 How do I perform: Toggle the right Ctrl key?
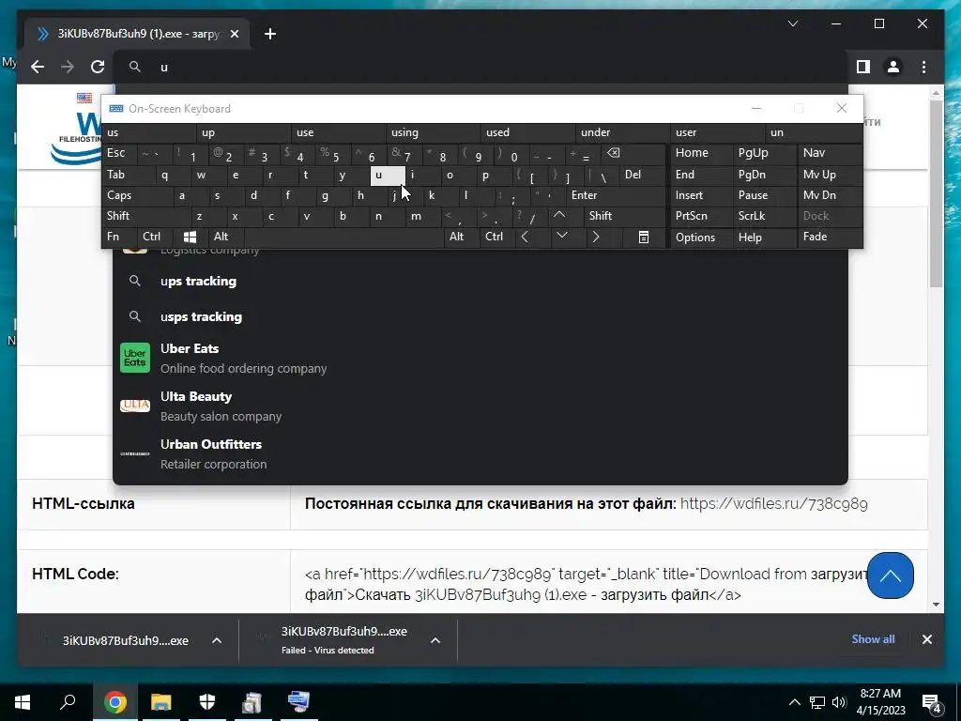[x=497, y=237]
